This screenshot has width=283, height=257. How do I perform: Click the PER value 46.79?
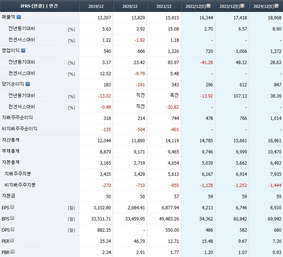(x=139, y=241)
